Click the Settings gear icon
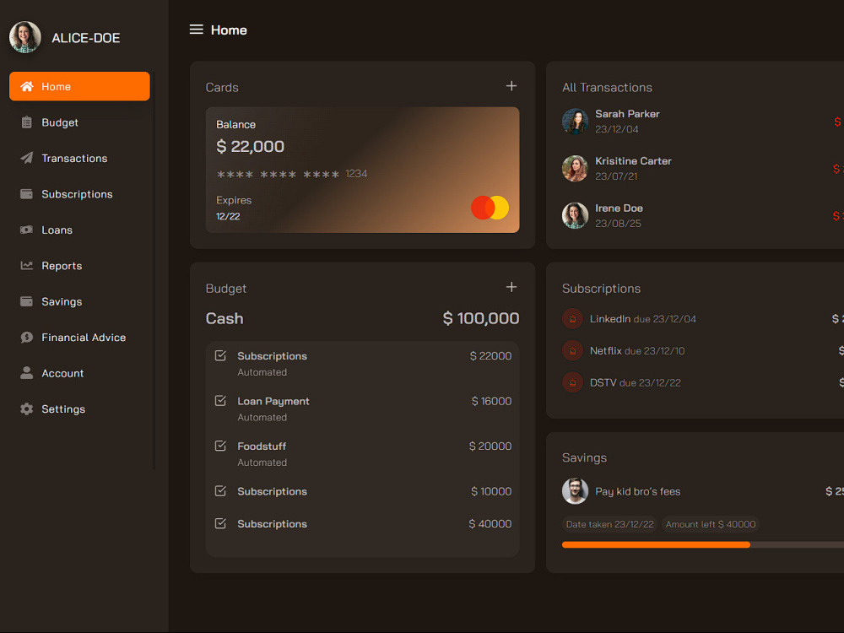 coord(26,409)
